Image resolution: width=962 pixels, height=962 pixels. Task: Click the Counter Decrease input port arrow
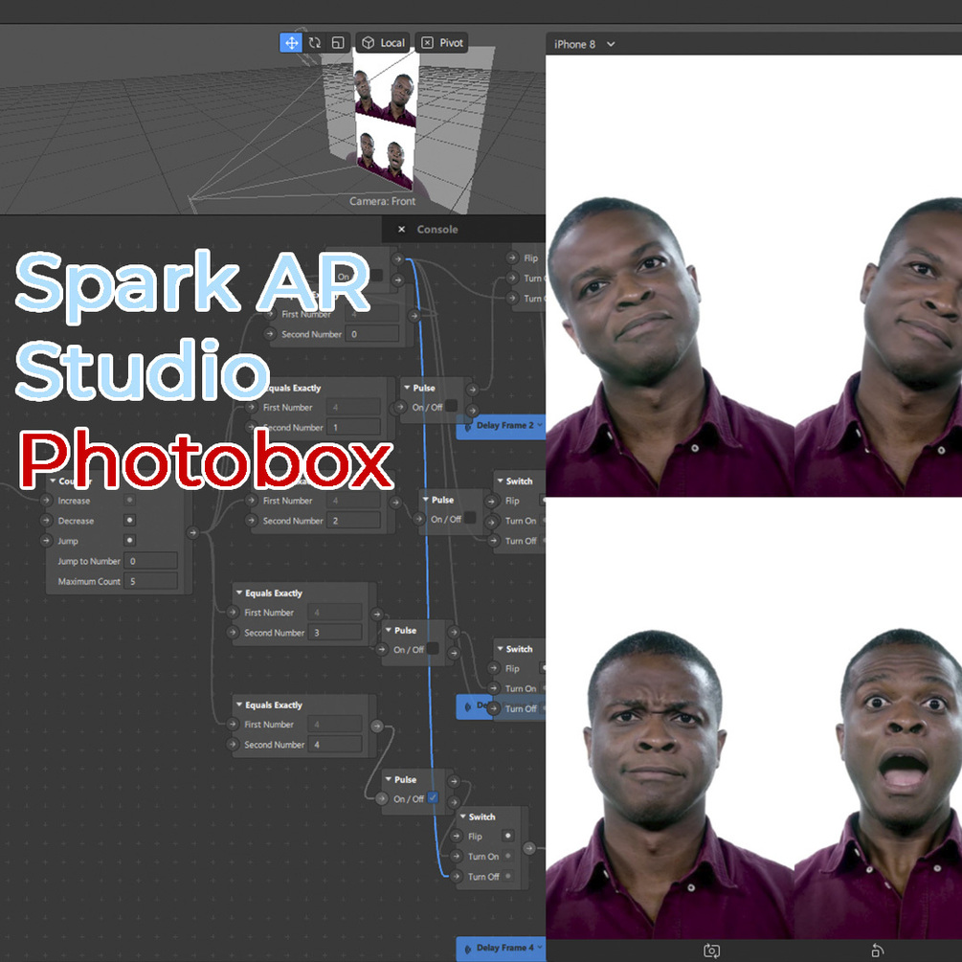(46, 521)
